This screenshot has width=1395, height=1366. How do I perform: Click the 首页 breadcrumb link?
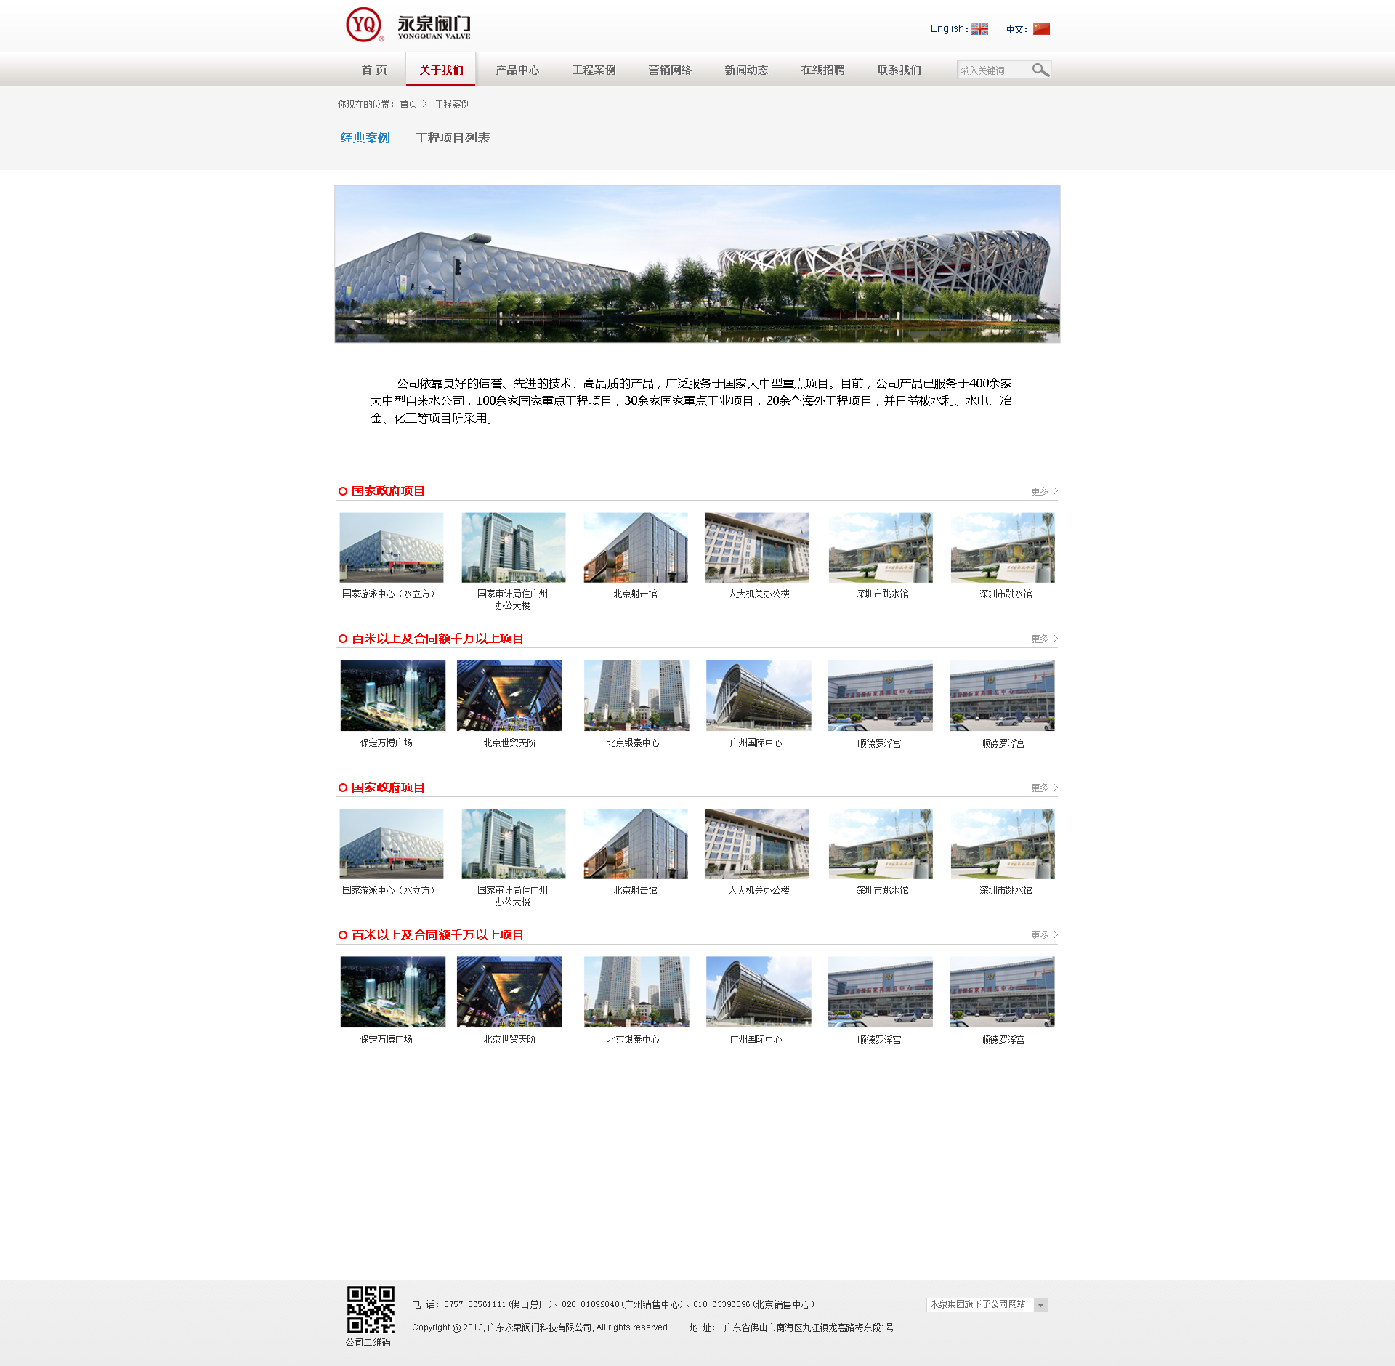pyautogui.click(x=408, y=105)
